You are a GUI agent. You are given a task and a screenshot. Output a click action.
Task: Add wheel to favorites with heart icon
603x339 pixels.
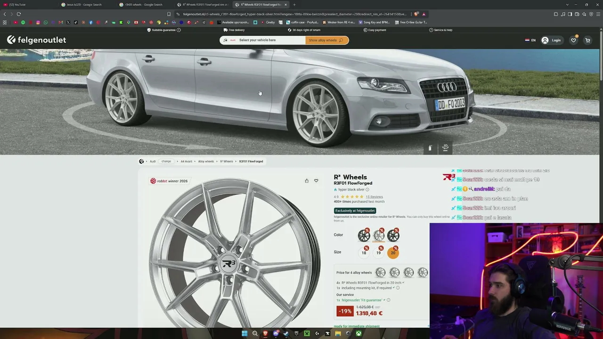click(316, 181)
